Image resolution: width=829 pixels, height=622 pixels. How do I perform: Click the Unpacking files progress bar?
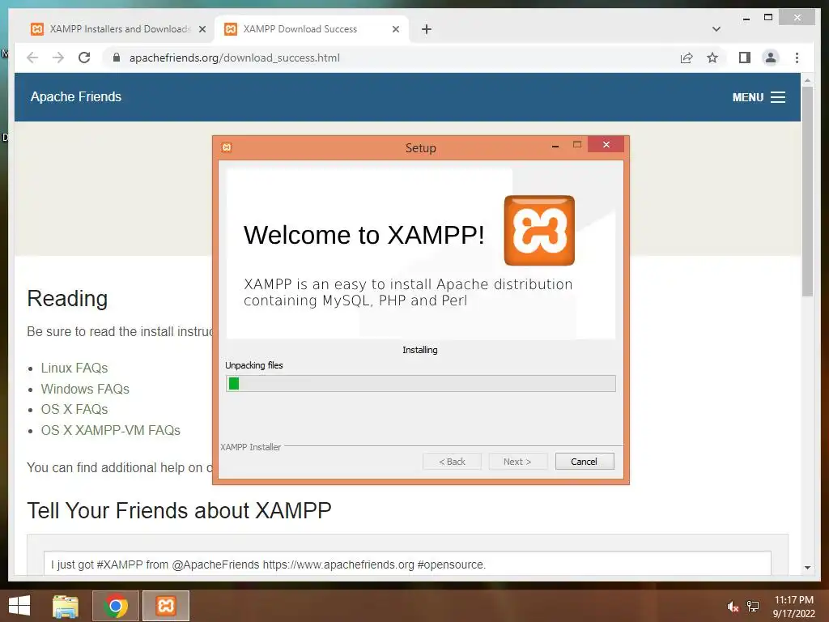click(x=420, y=383)
